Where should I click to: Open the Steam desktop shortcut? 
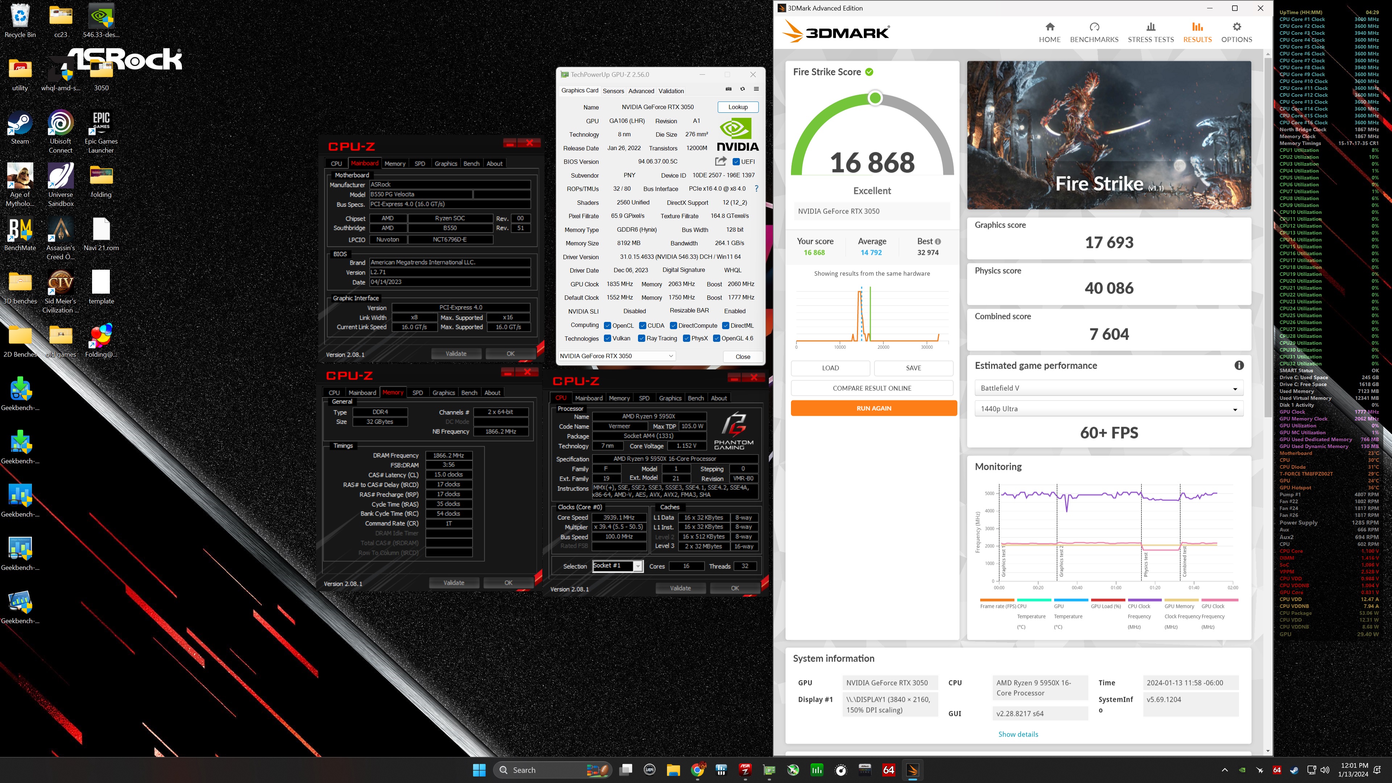(20, 128)
